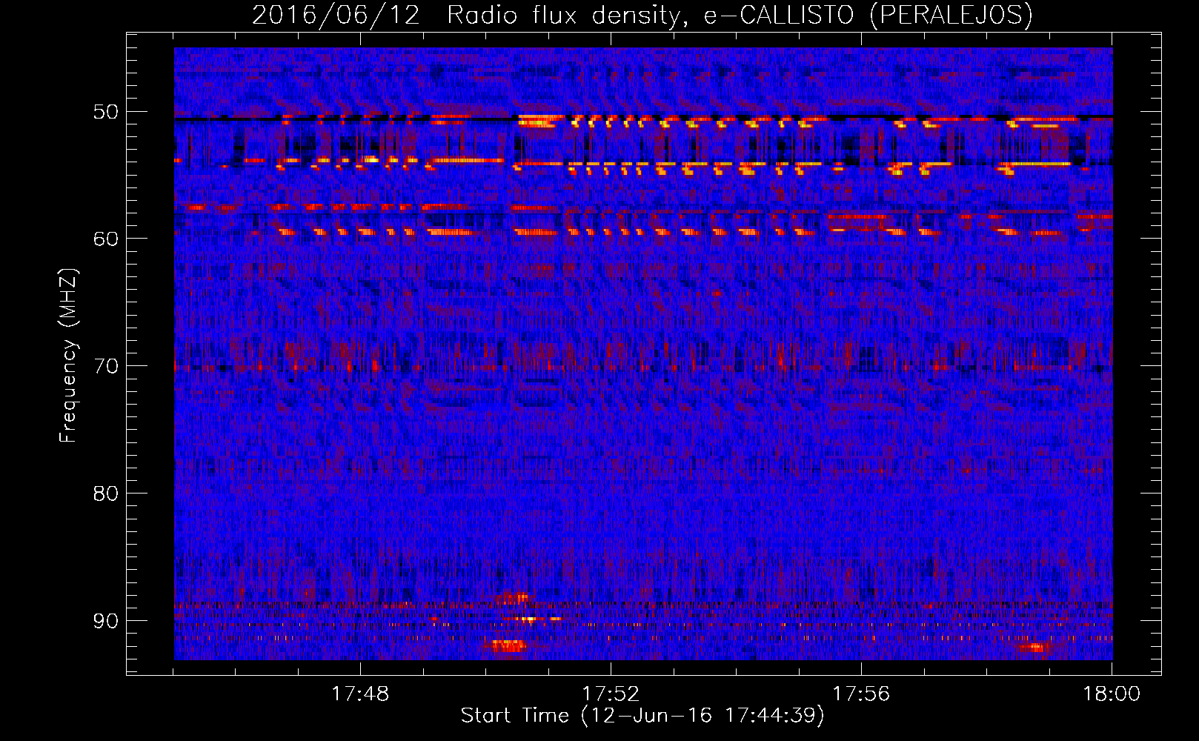This screenshot has height=741, width=1199.
Task: Click the plot title mentioning e-CALLISTO (PERALEJOS)
Action: (x=642, y=15)
